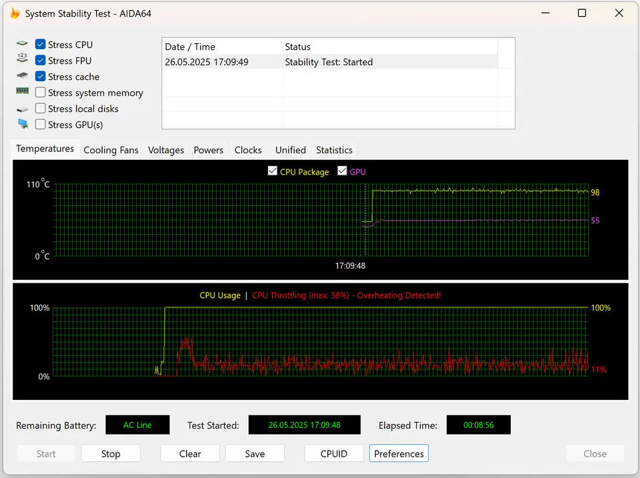The width and height of the screenshot is (640, 478).
Task: Click the 26.05.2025 17:09:49 log entry
Action: (x=207, y=62)
